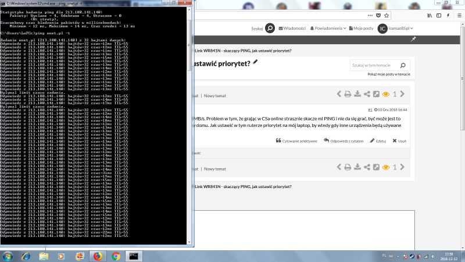
Task: Click post number #1 link
Action: (x=370, y=110)
